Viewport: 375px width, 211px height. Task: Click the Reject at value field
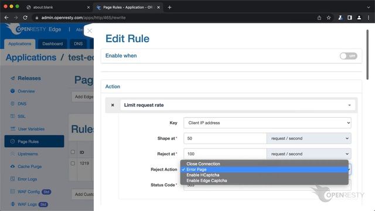[x=225, y=154]
